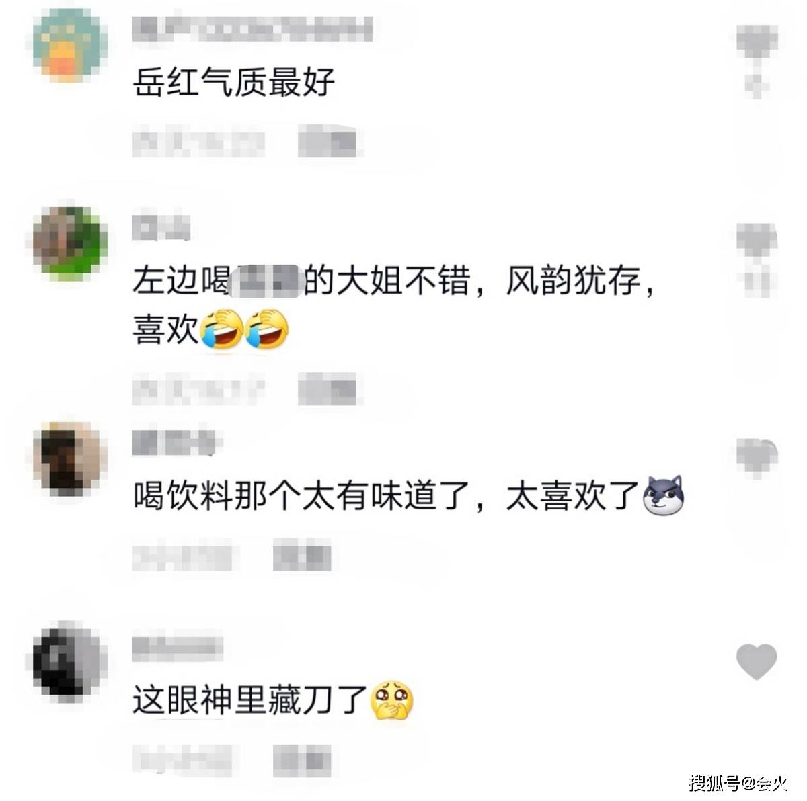Click the '搜狐号@会火' watermark
Screen dimensions: 807x801
(x=738, y=783)
